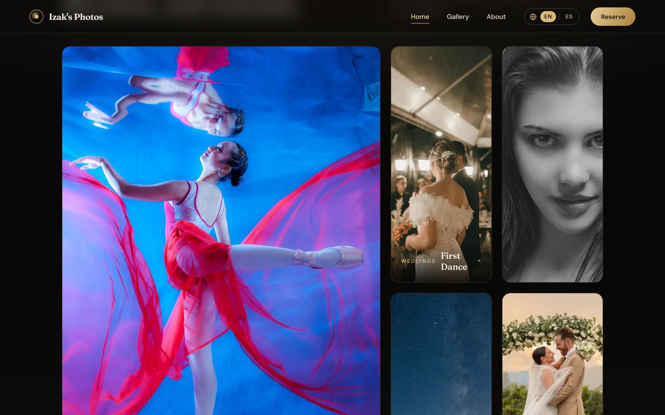Open the underwater ballerina photo

221,231
